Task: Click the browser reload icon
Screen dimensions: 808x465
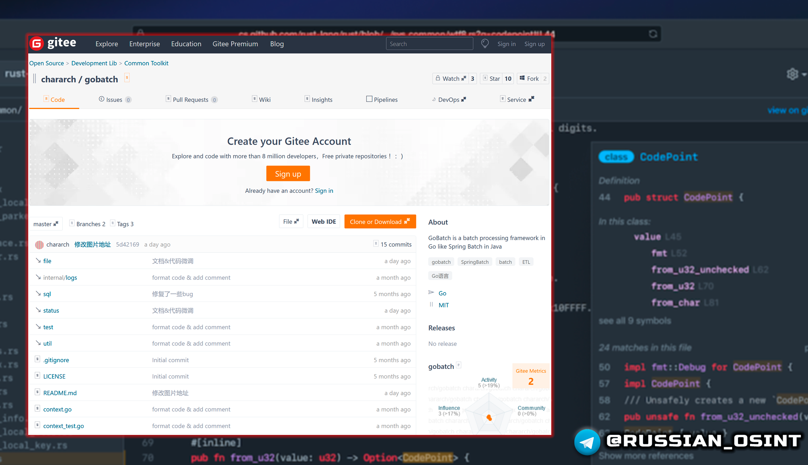Action: point(653,34)
